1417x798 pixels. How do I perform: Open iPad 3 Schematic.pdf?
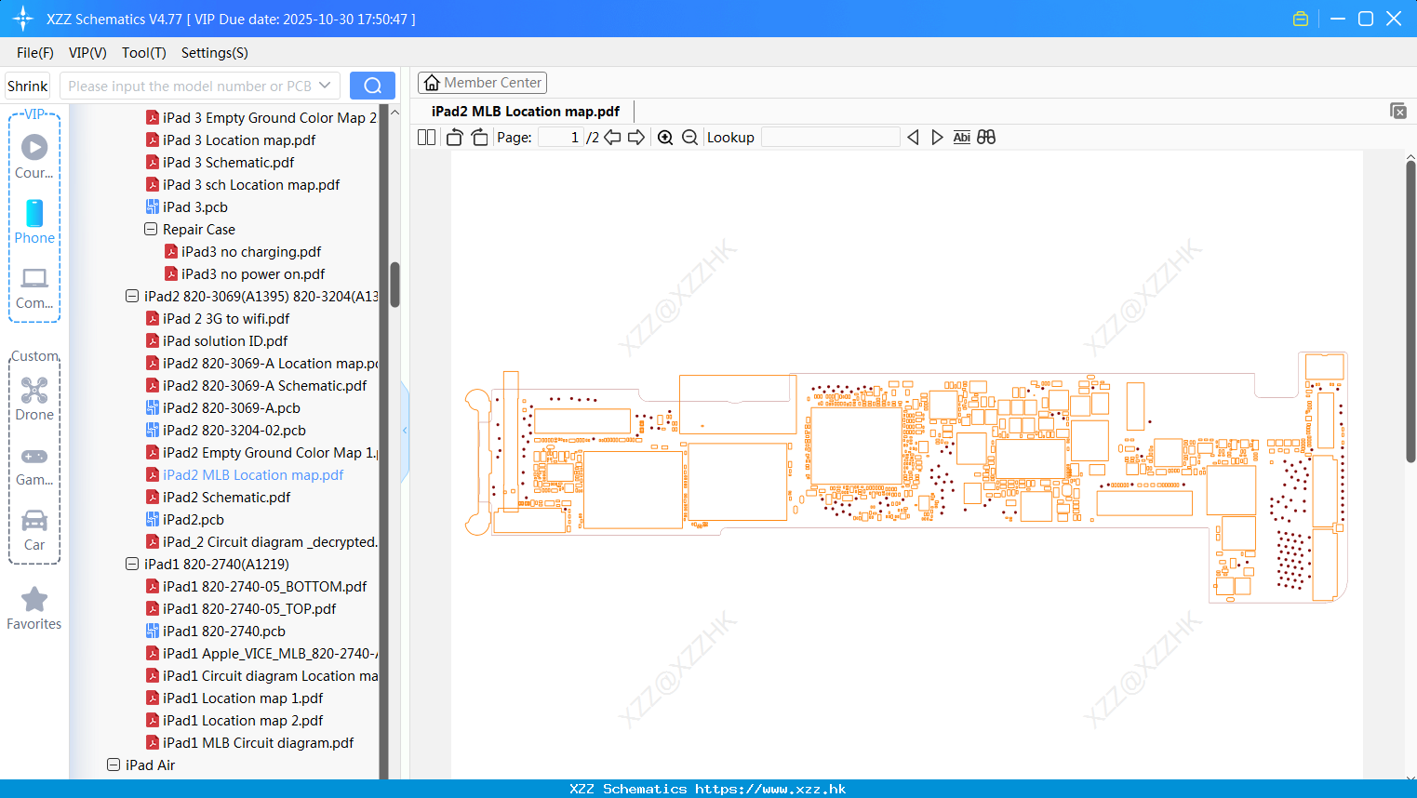click(x=228, y=162)
